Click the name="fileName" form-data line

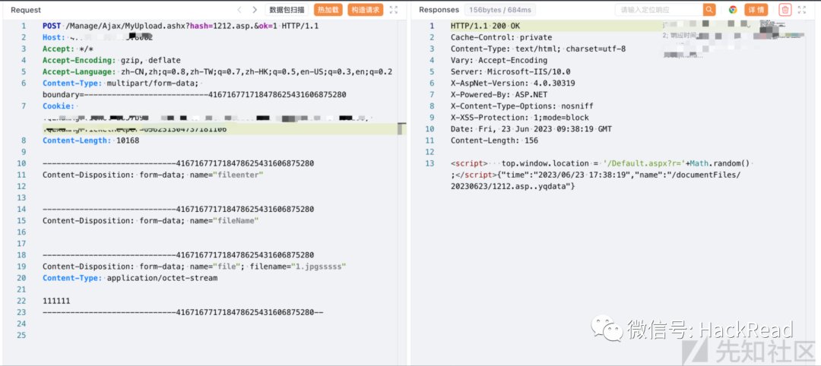point(151,221)
